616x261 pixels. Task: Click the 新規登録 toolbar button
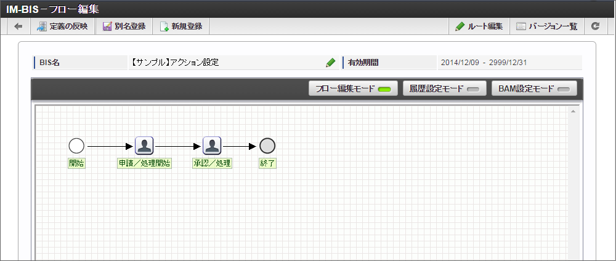pyautogui.click(x=181, y=26)
